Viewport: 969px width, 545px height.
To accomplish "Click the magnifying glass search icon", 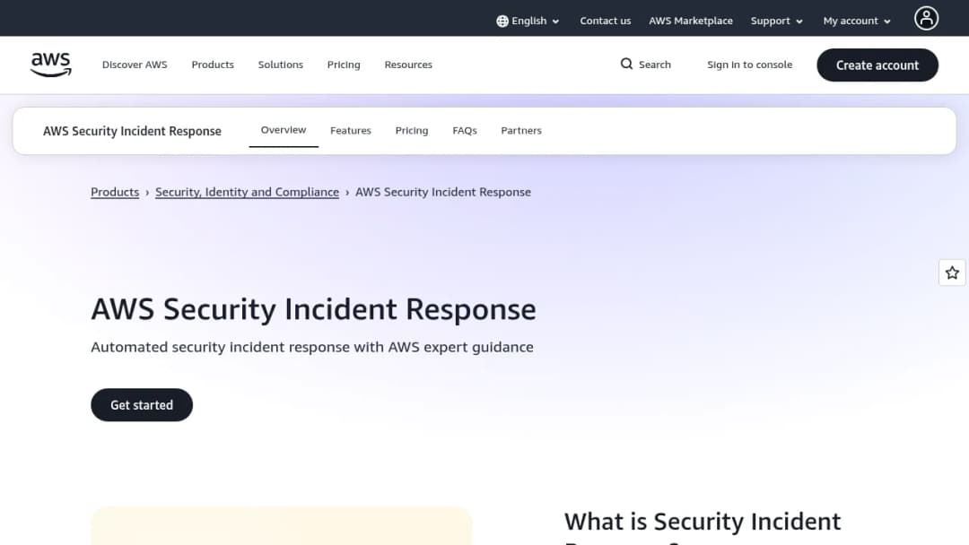I will 626,65.
